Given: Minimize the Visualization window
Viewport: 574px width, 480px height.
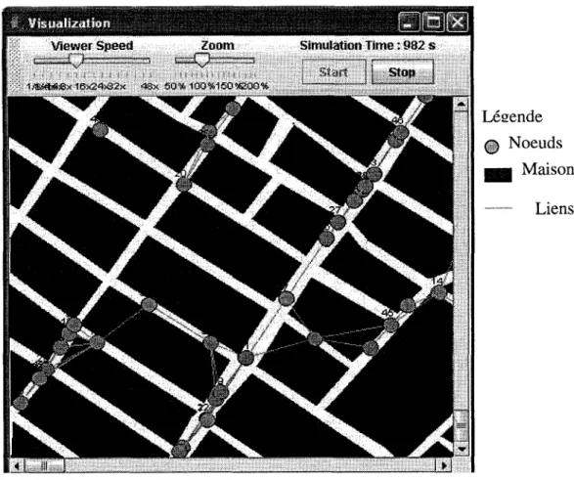Looking at the screenshot, I should tap(409, 22).
